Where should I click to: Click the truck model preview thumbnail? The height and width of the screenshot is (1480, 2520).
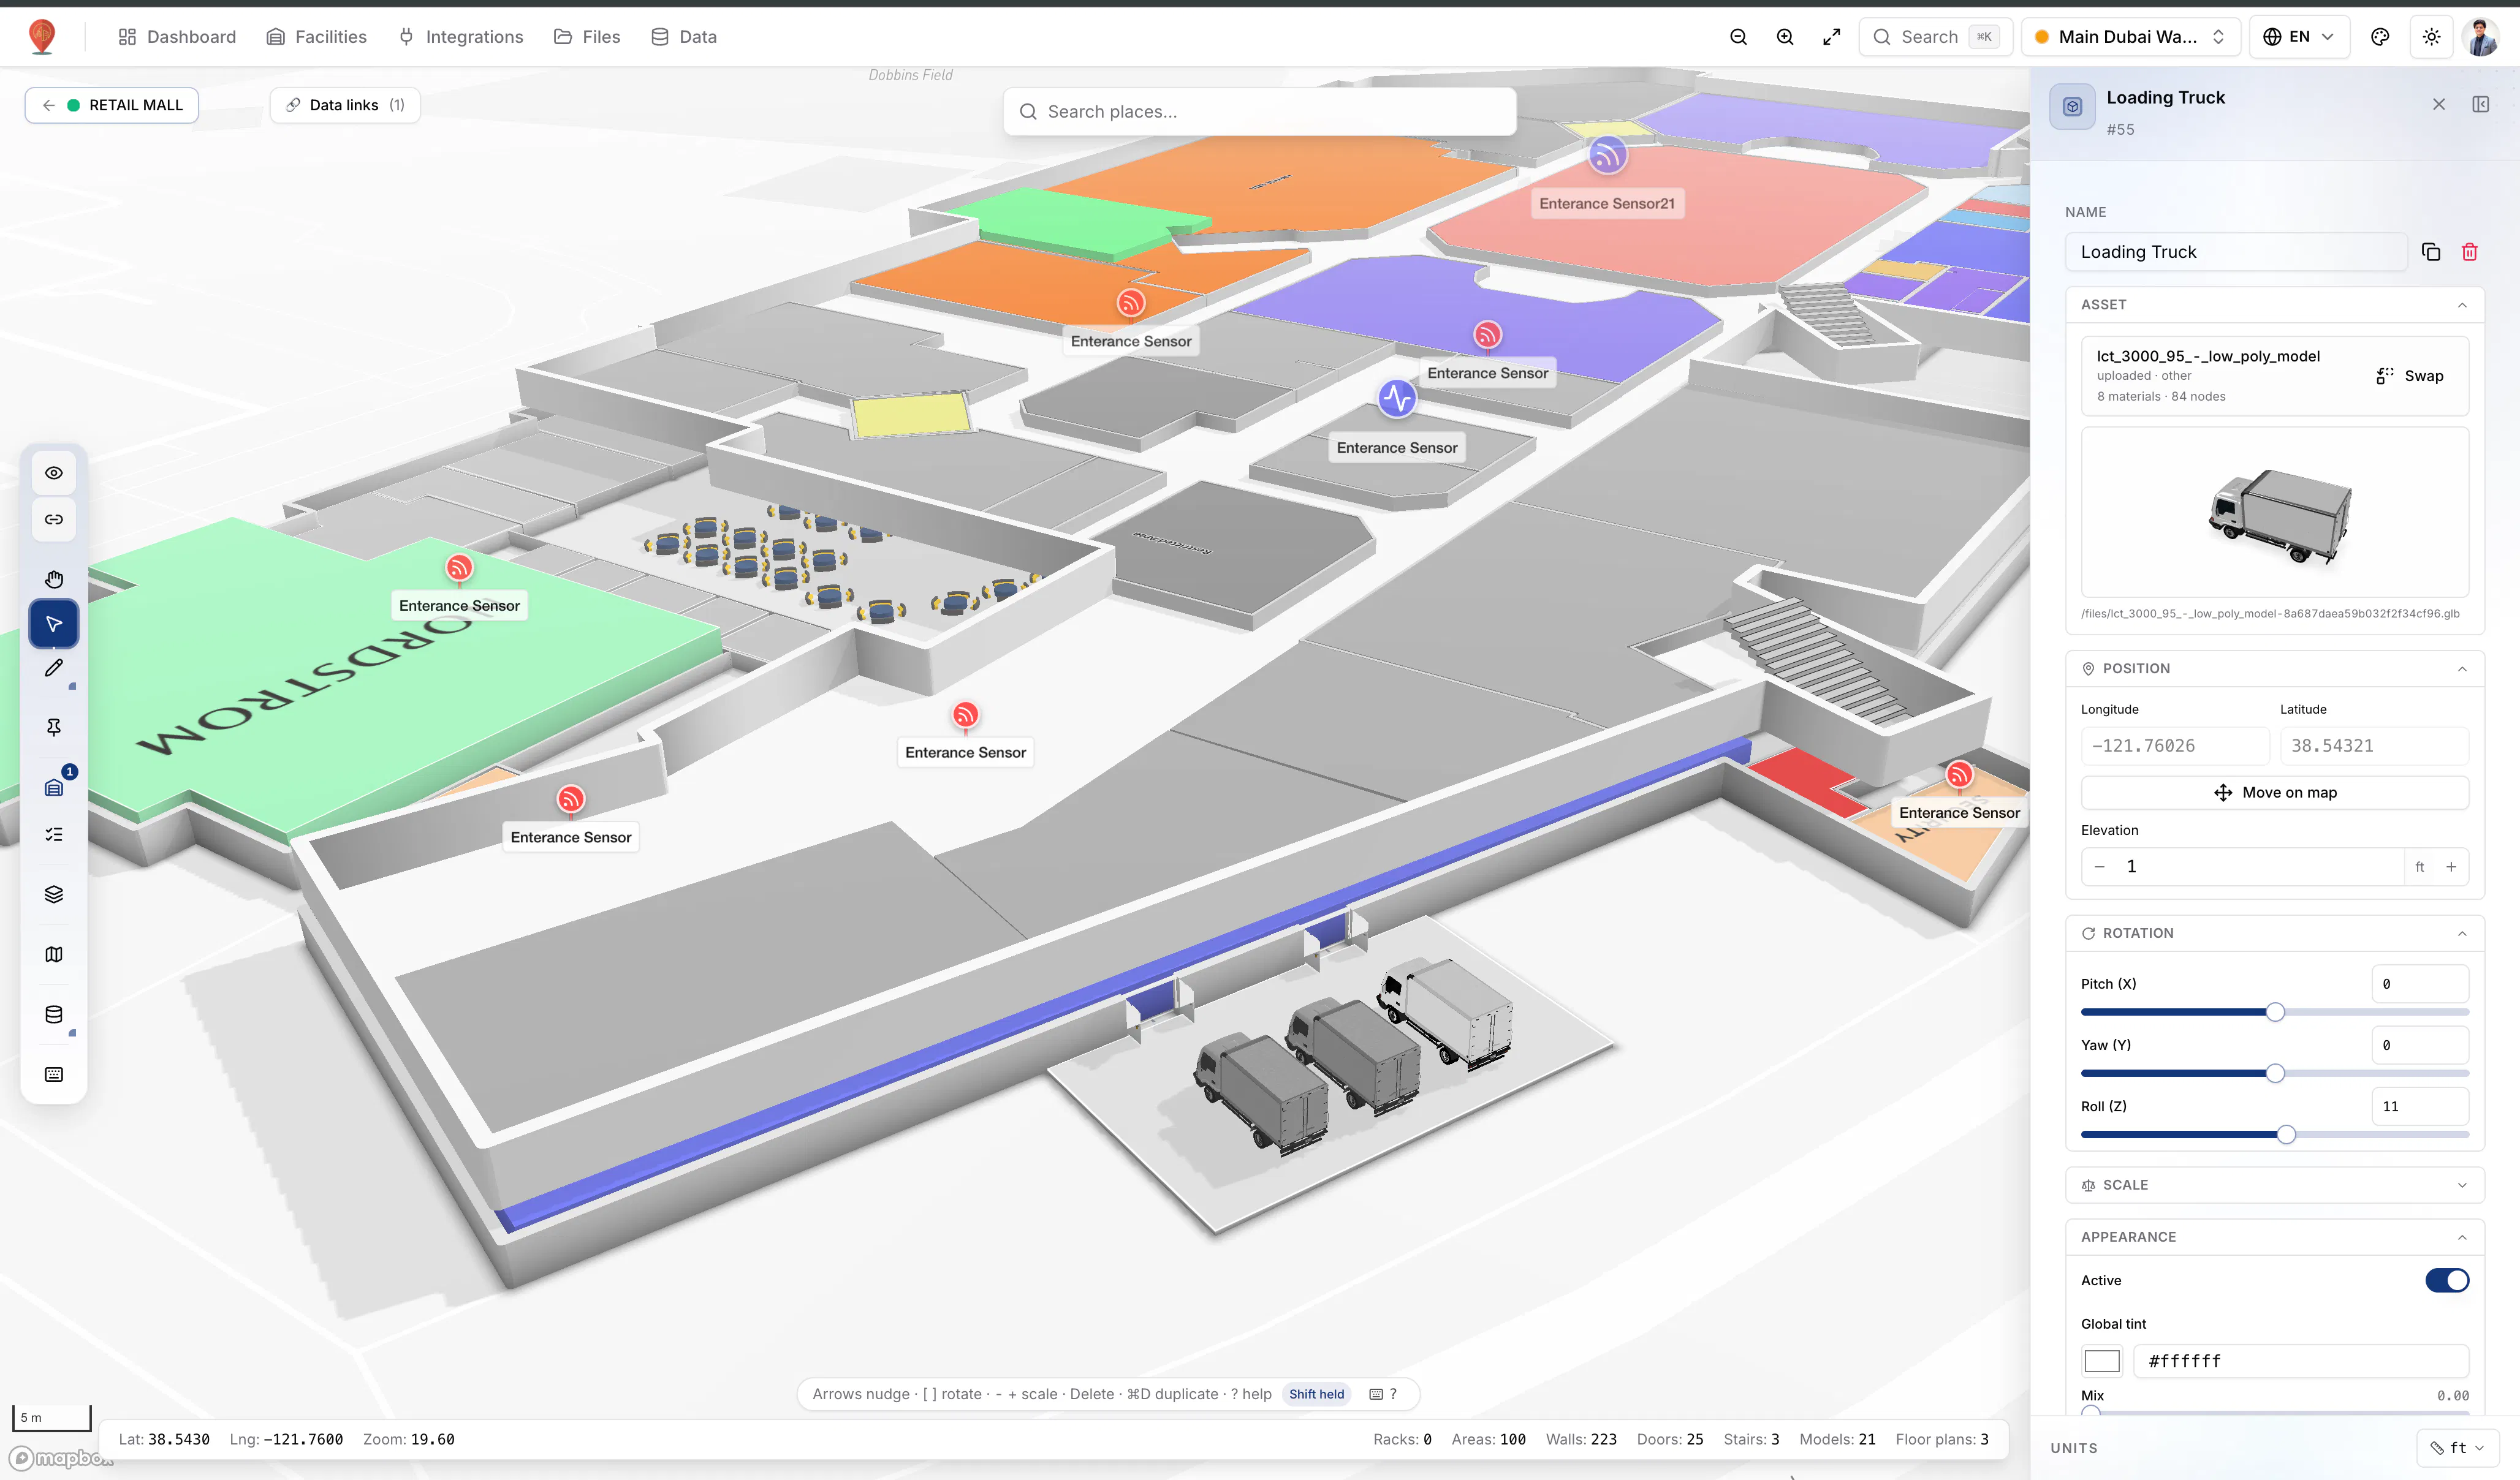click(x=2275, y=513)
